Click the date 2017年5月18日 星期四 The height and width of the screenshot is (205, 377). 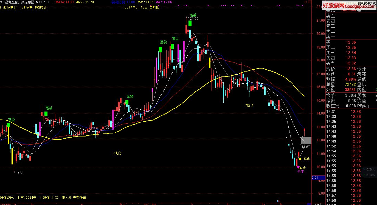pyautogui.click(x=142, y=7)
